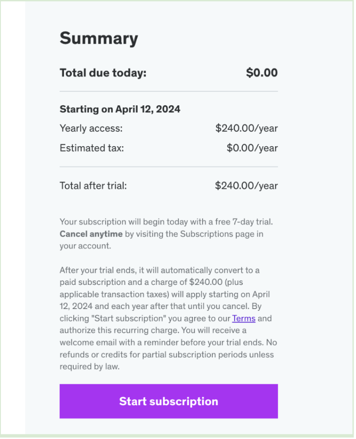Click the Start subscription button
The image size is (356, 439).
(168, 401)
